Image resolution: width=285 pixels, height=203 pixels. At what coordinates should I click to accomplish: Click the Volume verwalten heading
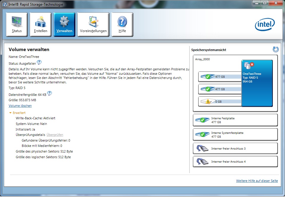point(29,50)
